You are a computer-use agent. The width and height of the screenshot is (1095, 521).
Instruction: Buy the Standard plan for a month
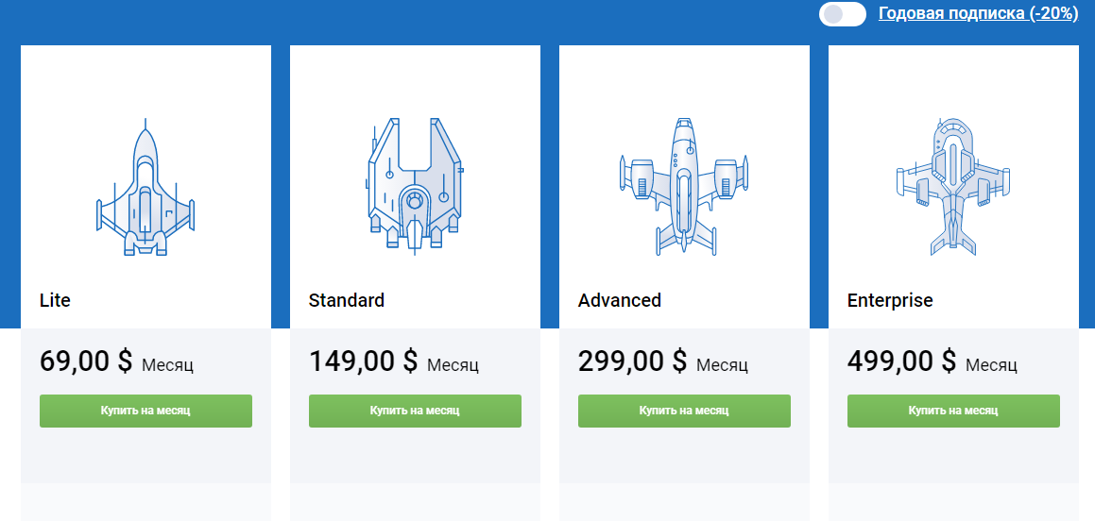point(415,411)
